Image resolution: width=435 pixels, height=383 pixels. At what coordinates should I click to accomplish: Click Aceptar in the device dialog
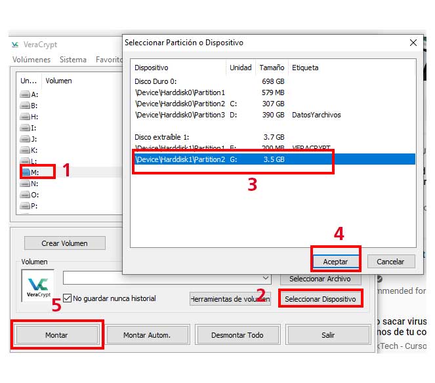335,262
